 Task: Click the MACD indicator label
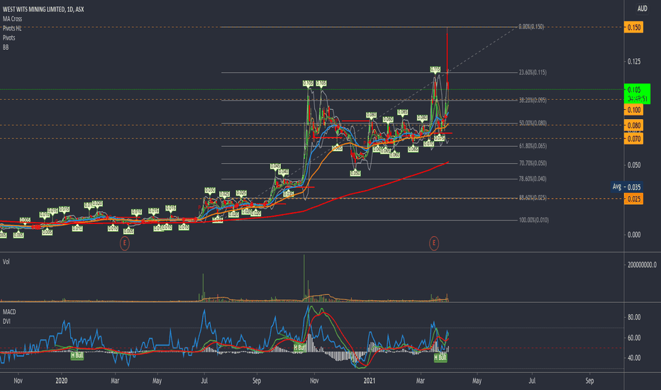click(x=9, y=312)
